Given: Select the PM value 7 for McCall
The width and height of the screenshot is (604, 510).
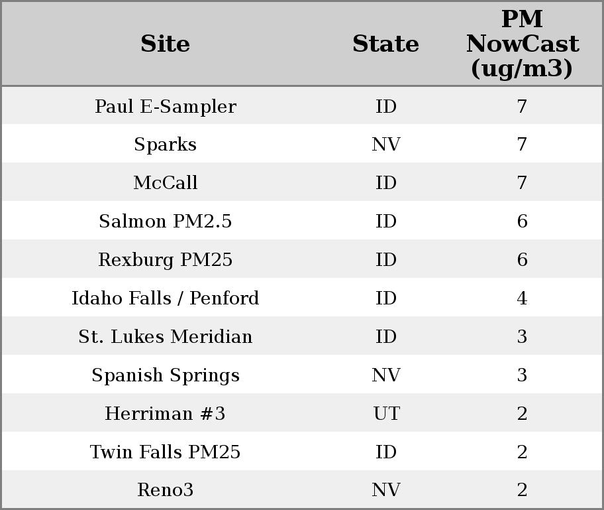Looking at the screenshot, I should [522, 183].
